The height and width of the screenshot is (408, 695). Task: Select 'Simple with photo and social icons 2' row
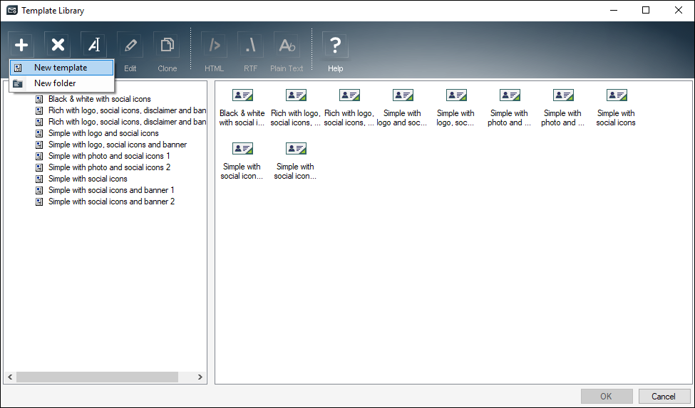(110, 168)
